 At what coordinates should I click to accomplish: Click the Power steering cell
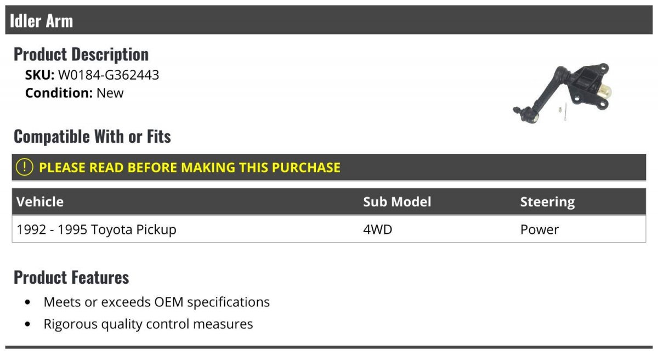pos(540,229)
